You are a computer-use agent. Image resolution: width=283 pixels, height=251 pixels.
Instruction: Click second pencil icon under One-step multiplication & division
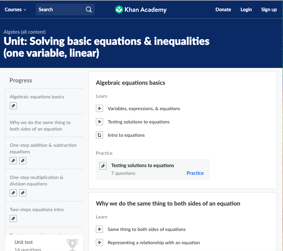coord(23,193)
